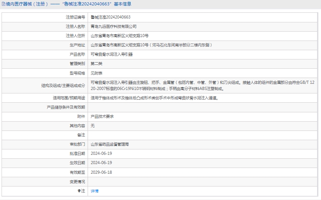Click management category value 第二类
321x200 pixels.
click(x=97, y=64)
